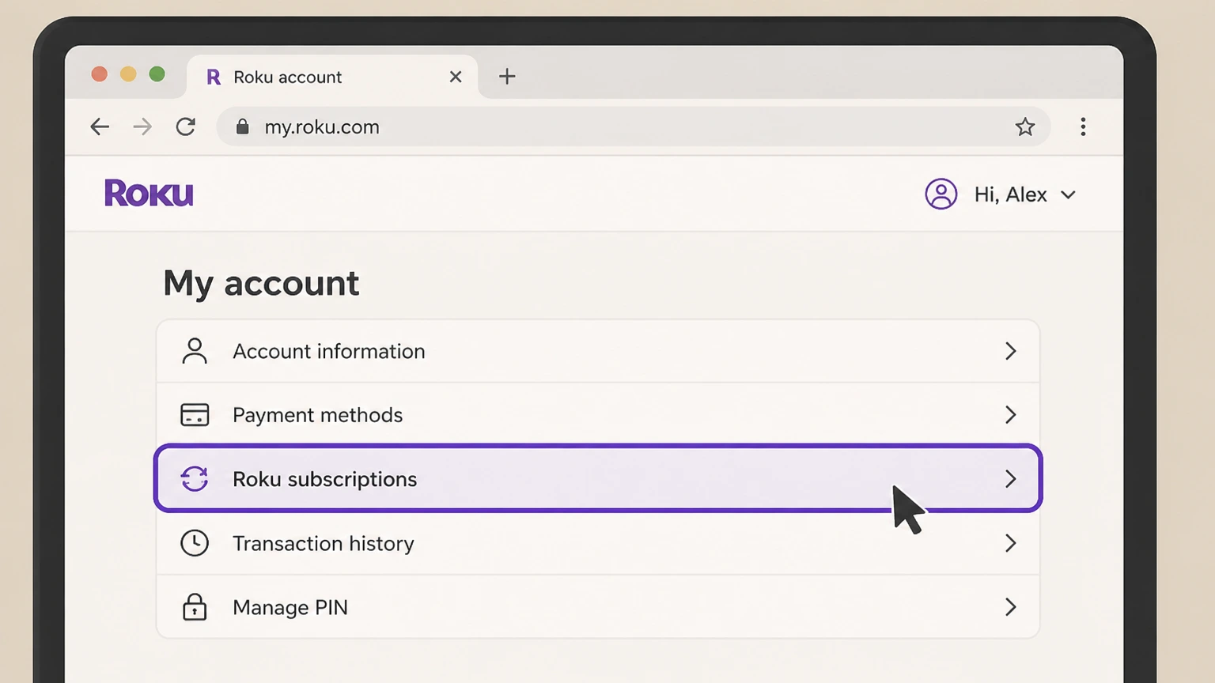Click the my.roku.com address bar
This screenshot has width=1215, height=683.
[x=633, y=126]
